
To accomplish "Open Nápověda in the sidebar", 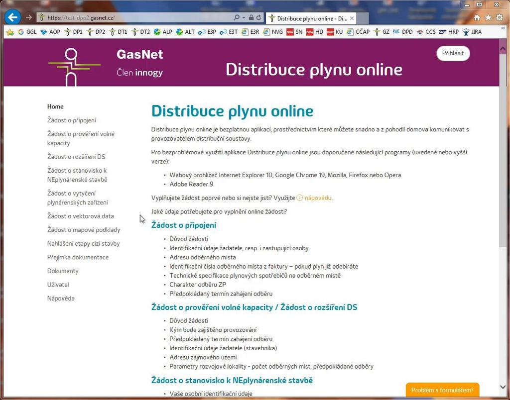I will 61,298.
